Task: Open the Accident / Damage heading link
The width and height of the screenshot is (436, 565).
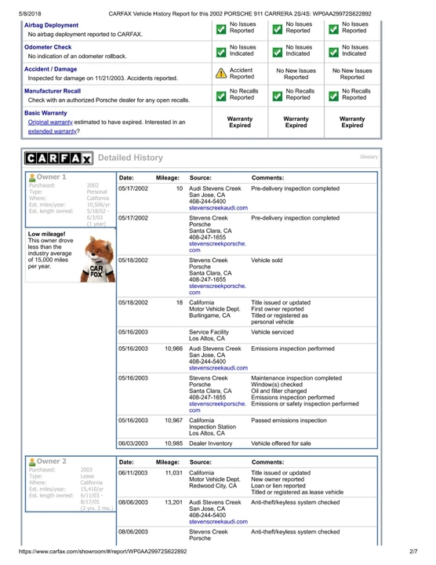Action: click(50, 69)
